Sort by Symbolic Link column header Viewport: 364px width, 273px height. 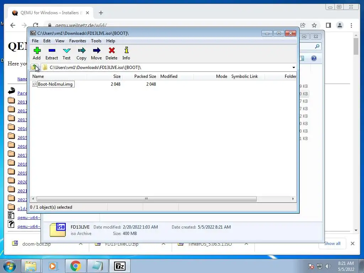(x=247, y=76)
